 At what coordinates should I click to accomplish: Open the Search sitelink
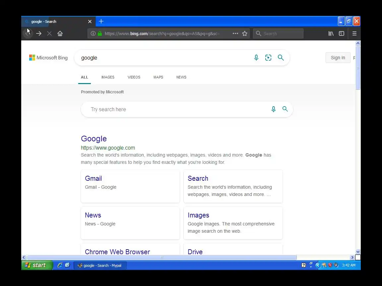(198, 178)
